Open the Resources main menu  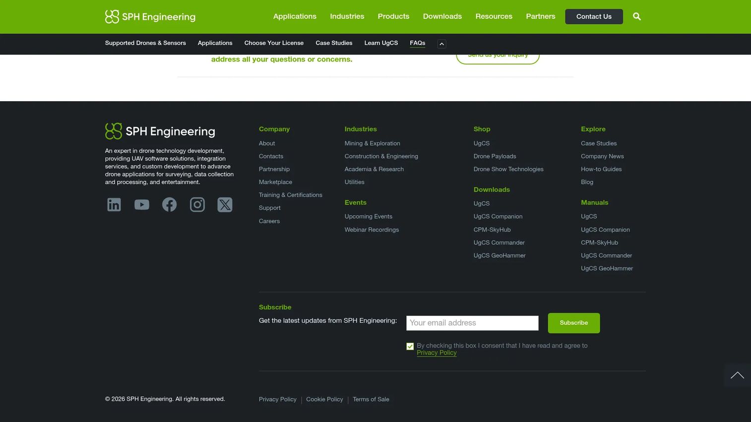point(494,16)
